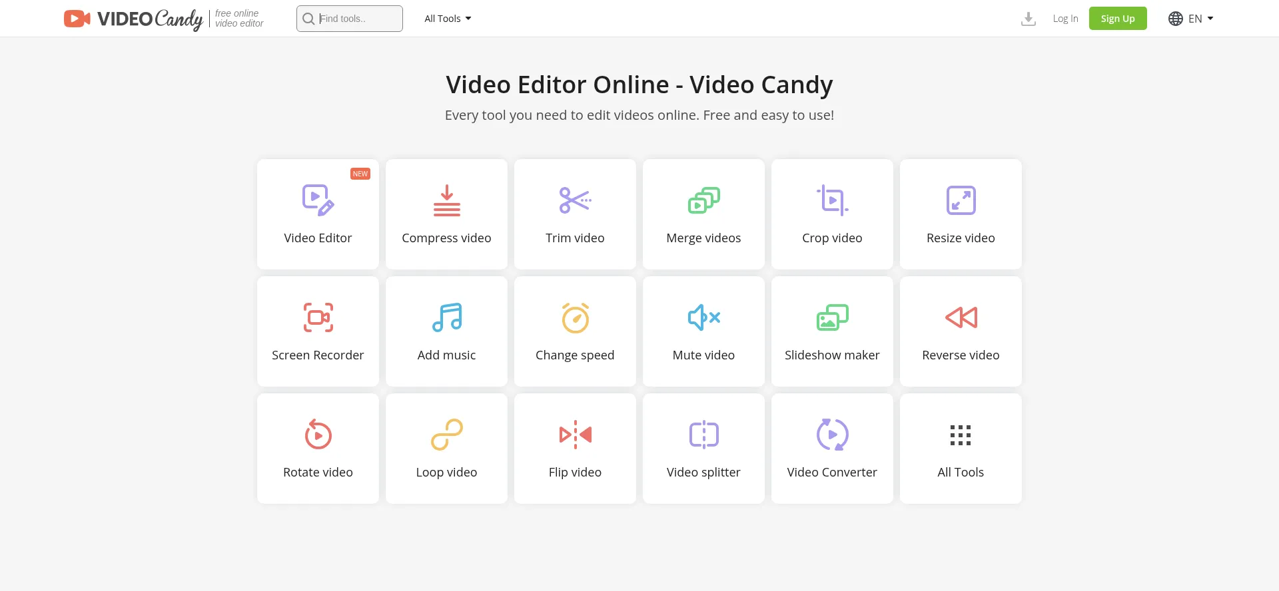Click the 'Compress video' label
Viewport: 1279px width, 591px height.
pos(446,238)
